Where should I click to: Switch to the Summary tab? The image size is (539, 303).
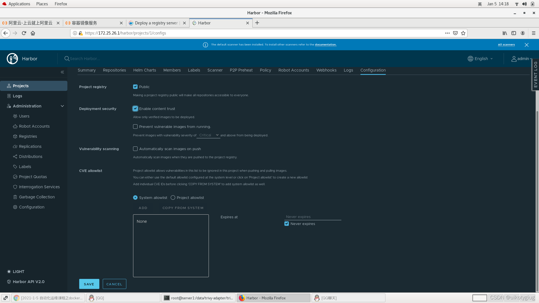tap(87, 70)
